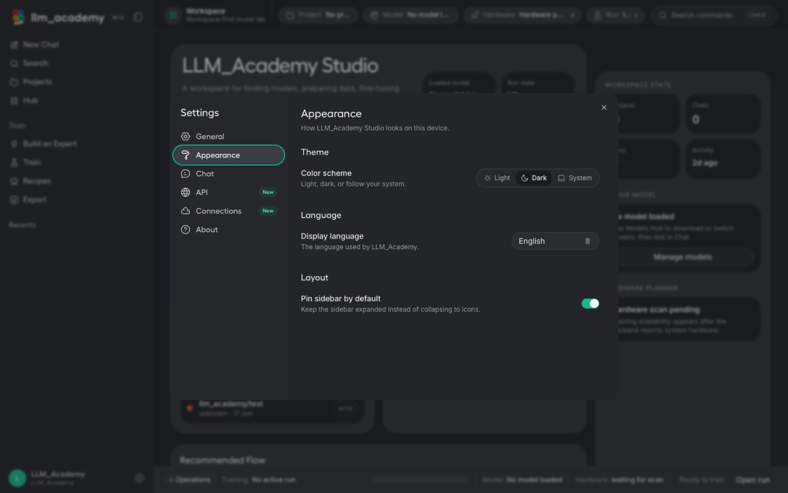Switch color scheme to Light
788x493 pixels.
click(497, 178)
